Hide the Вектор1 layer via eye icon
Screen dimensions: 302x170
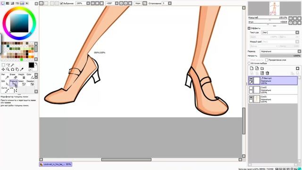point(251,79)
